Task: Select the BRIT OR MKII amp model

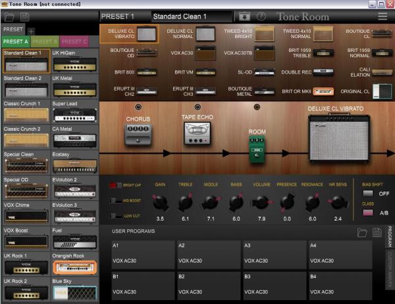Action: [x=308, y=91]
